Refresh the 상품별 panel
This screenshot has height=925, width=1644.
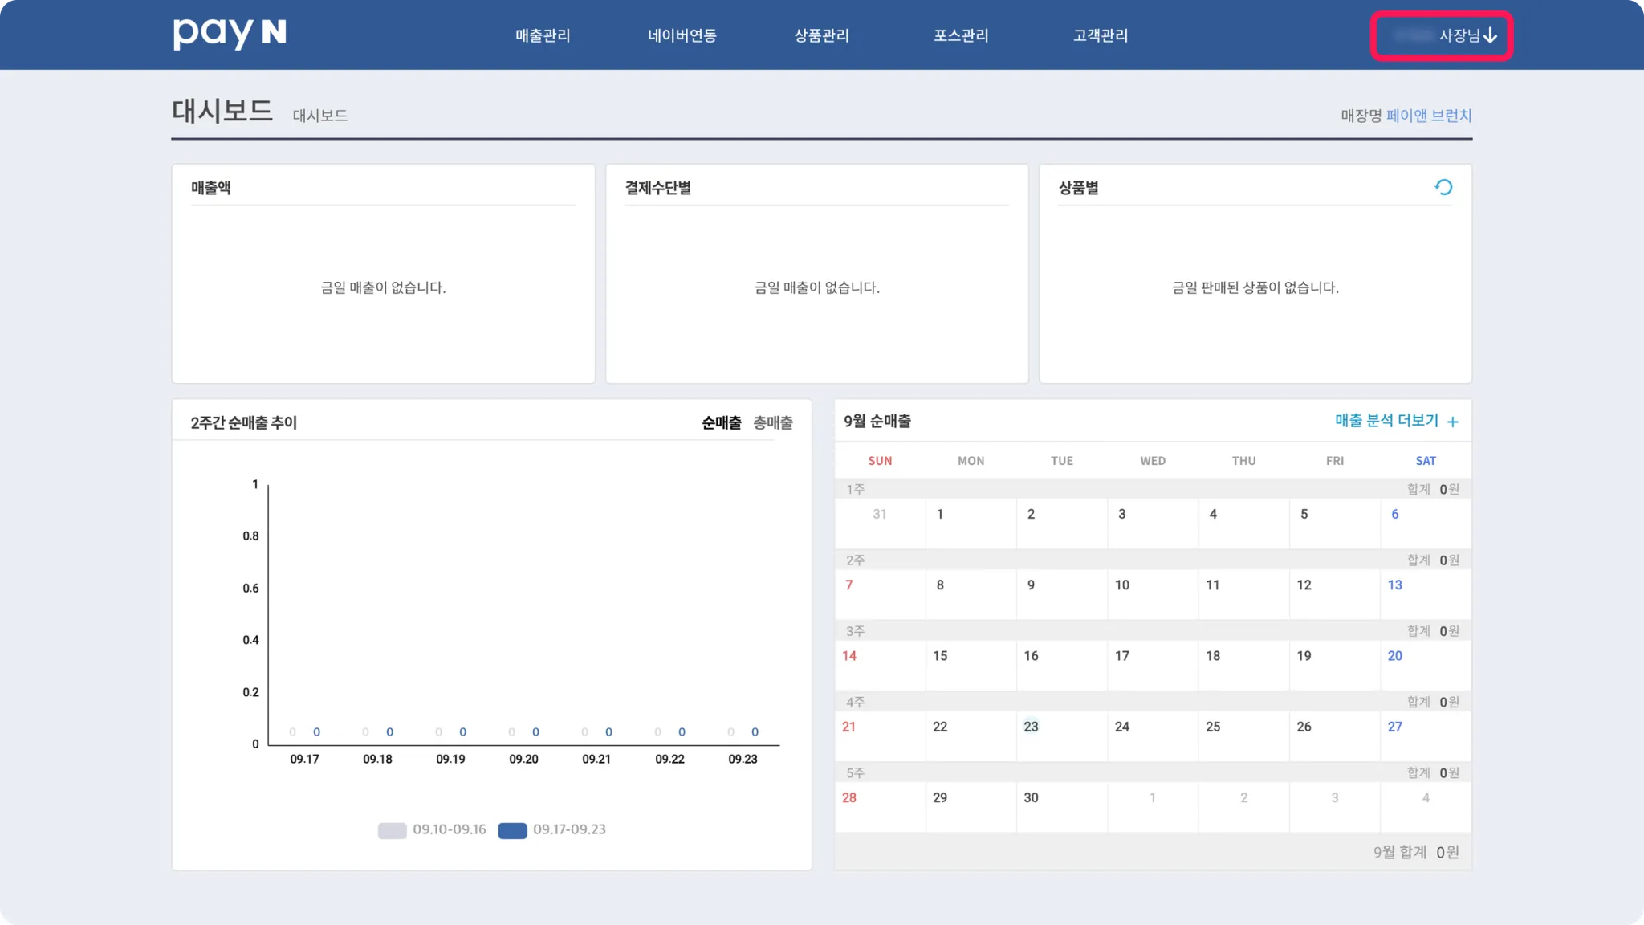pyautogui.click(x=1443, y=187)
